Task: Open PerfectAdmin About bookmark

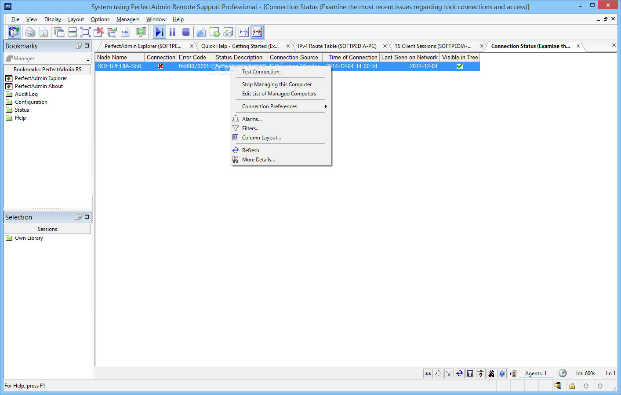Action: point(39,86)
